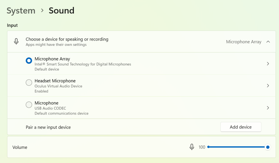Select the USB Audio CODEC Microphone radio button
Image resolution: width=279 pixels, height=163 pixels.
pos(29,104)
